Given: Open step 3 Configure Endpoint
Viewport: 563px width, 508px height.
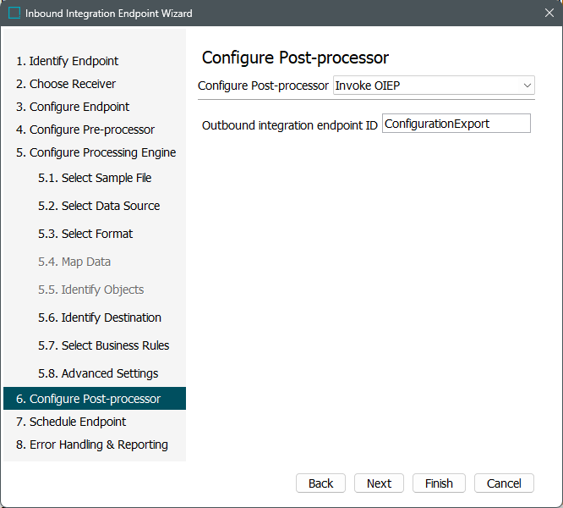Looking at the screenshot, I should coord(73,107).
